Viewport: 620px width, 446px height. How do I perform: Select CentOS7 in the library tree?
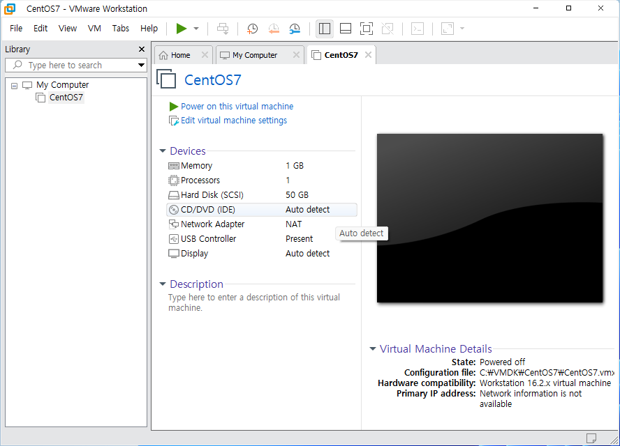tap(66, 98)
